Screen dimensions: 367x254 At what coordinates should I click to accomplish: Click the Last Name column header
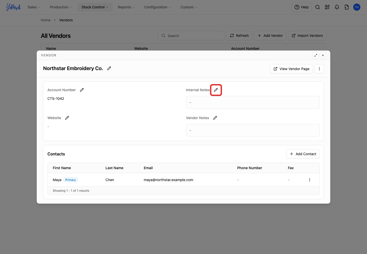point(114,168)
